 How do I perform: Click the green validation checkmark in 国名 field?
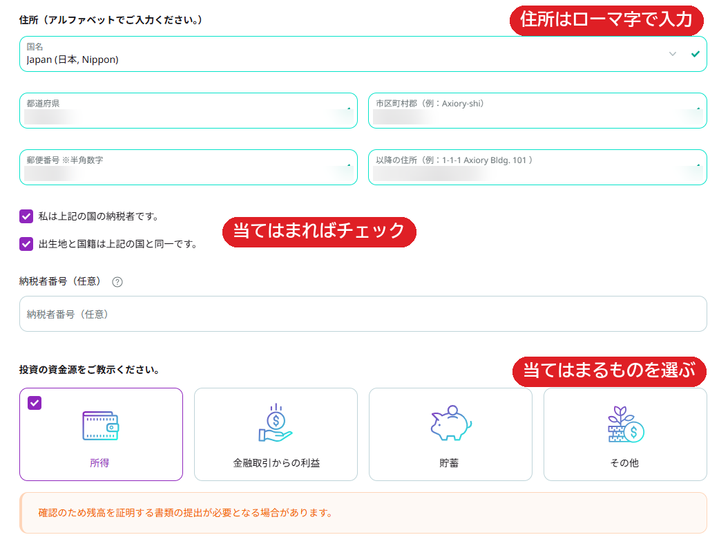[x=695, y=54]
